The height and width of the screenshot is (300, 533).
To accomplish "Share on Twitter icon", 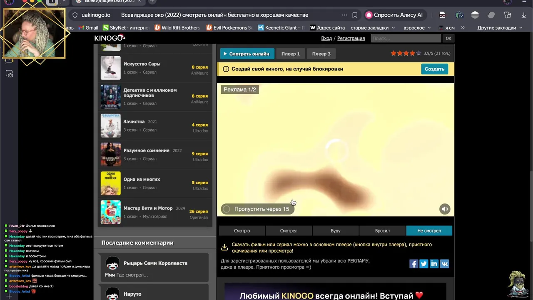I will (x=424, y=264).
